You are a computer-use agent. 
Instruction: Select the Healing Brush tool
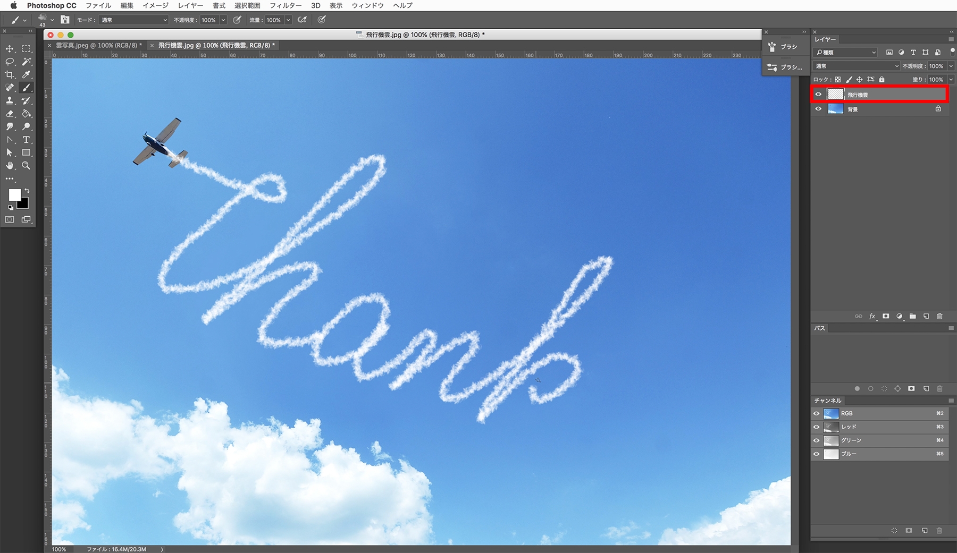pos(10,88)
